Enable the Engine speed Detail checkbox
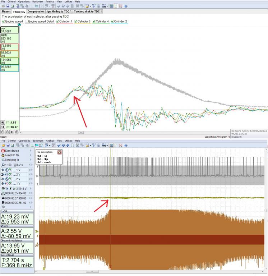 27,21
